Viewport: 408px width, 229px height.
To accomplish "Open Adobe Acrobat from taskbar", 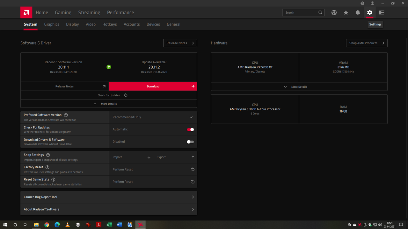I will click(99, 225).
